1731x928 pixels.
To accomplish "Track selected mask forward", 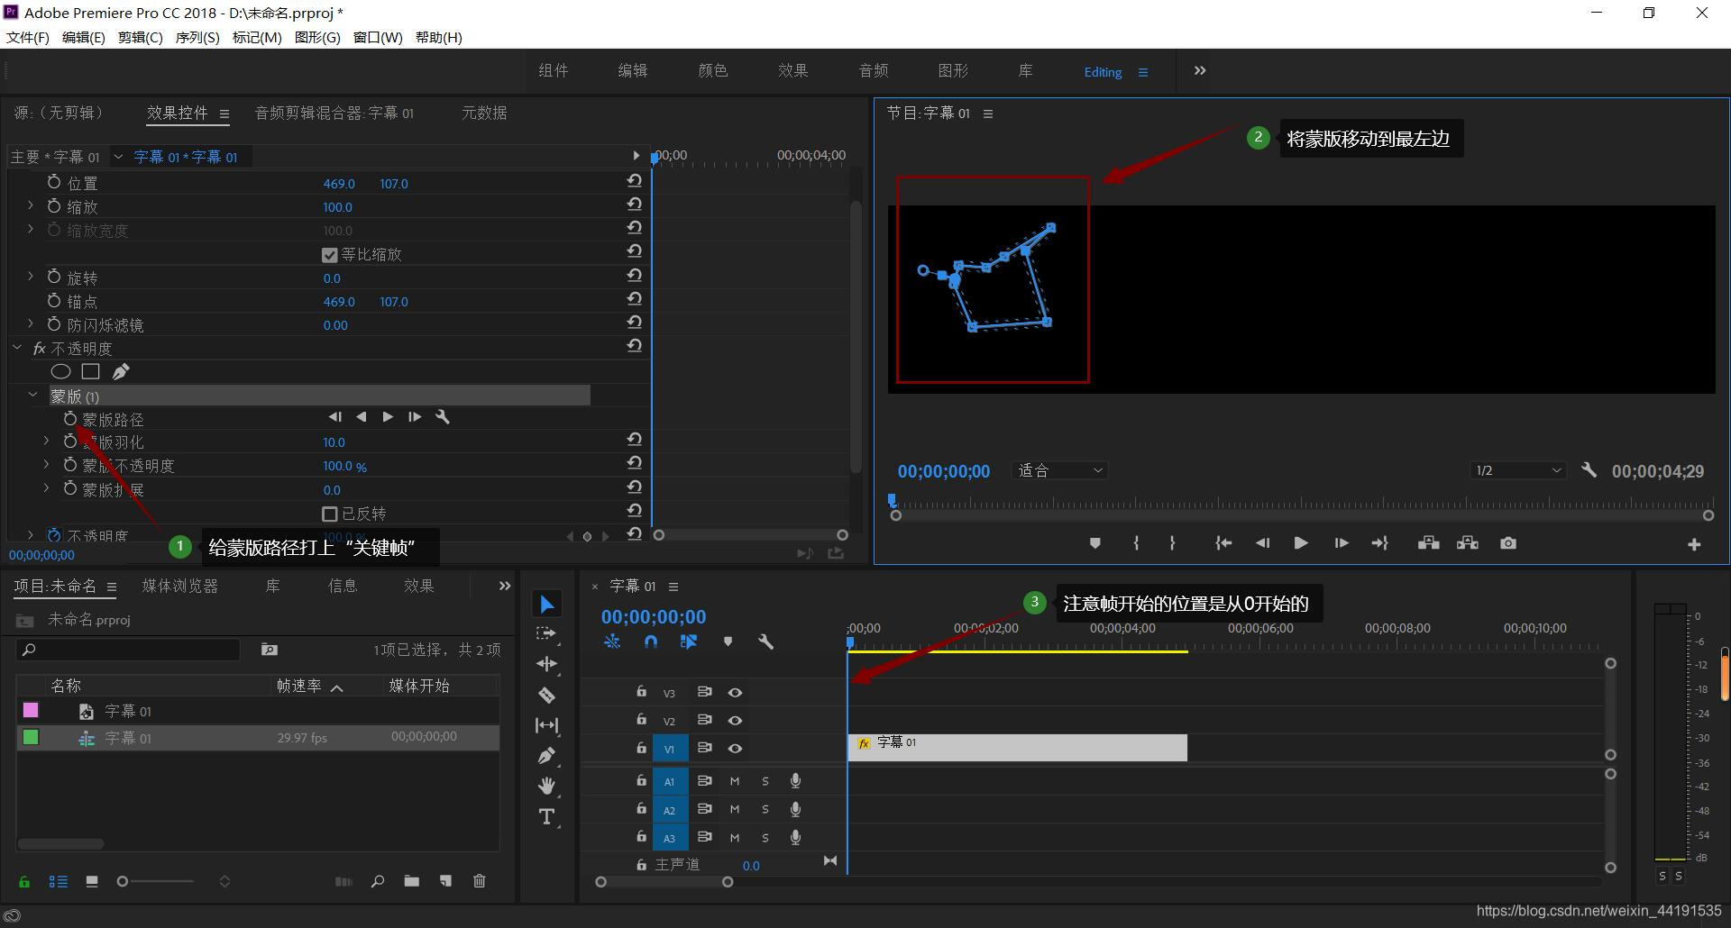I will (388, 417).
